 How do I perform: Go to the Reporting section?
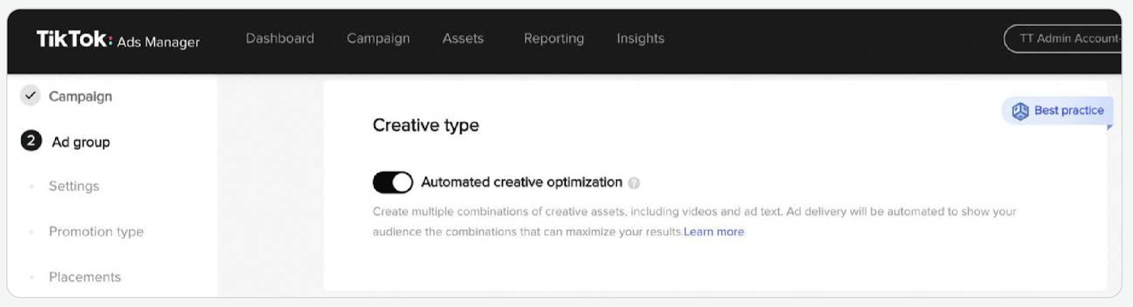554,38
